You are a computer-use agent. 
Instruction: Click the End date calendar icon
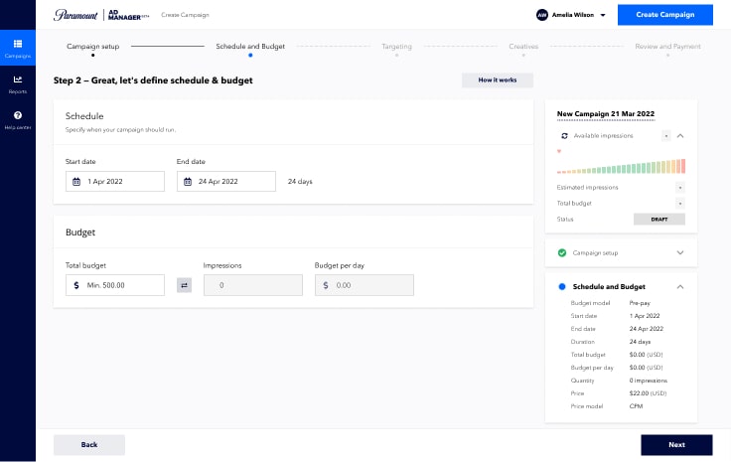tap(188, 182)
